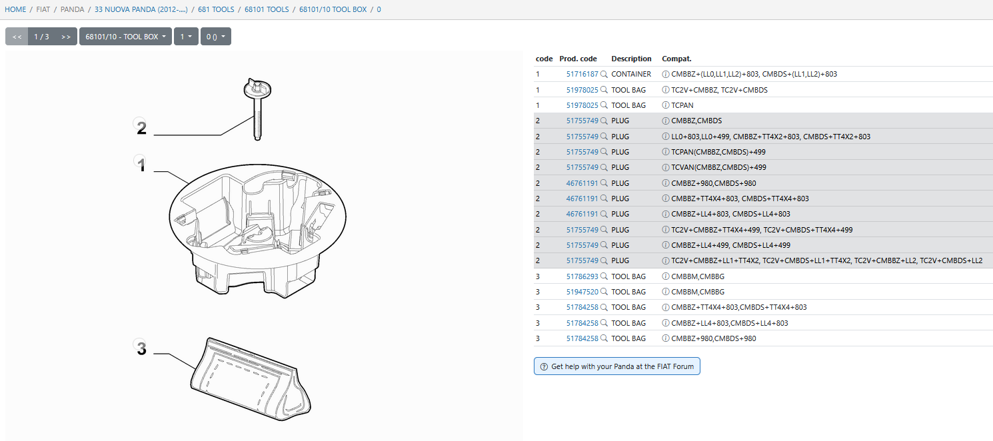This screenshot has height=441, width=993.
Task: Click the magnifier icon beside 51947520
Action: point(604,292)
